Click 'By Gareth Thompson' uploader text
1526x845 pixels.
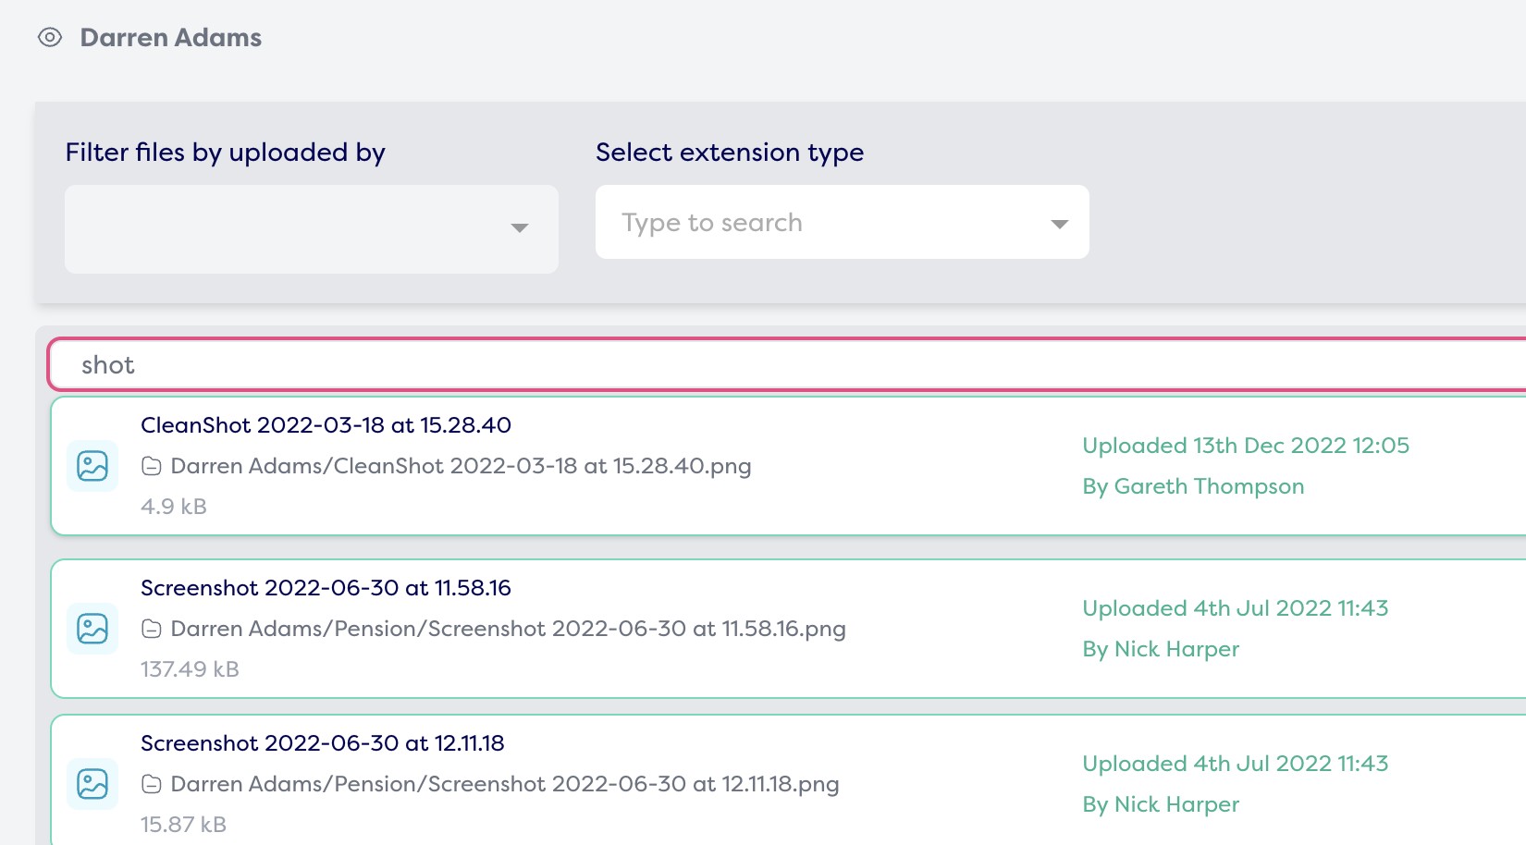pos(1193,486)
